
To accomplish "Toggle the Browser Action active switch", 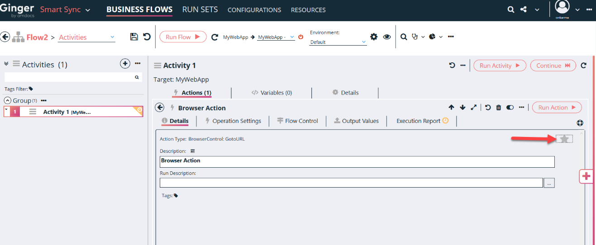I will pos(510,108).
